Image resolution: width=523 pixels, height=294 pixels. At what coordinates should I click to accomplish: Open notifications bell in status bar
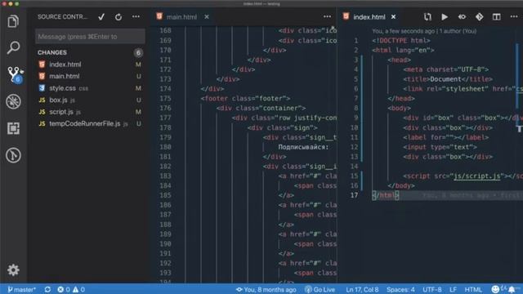click(512, 289)
